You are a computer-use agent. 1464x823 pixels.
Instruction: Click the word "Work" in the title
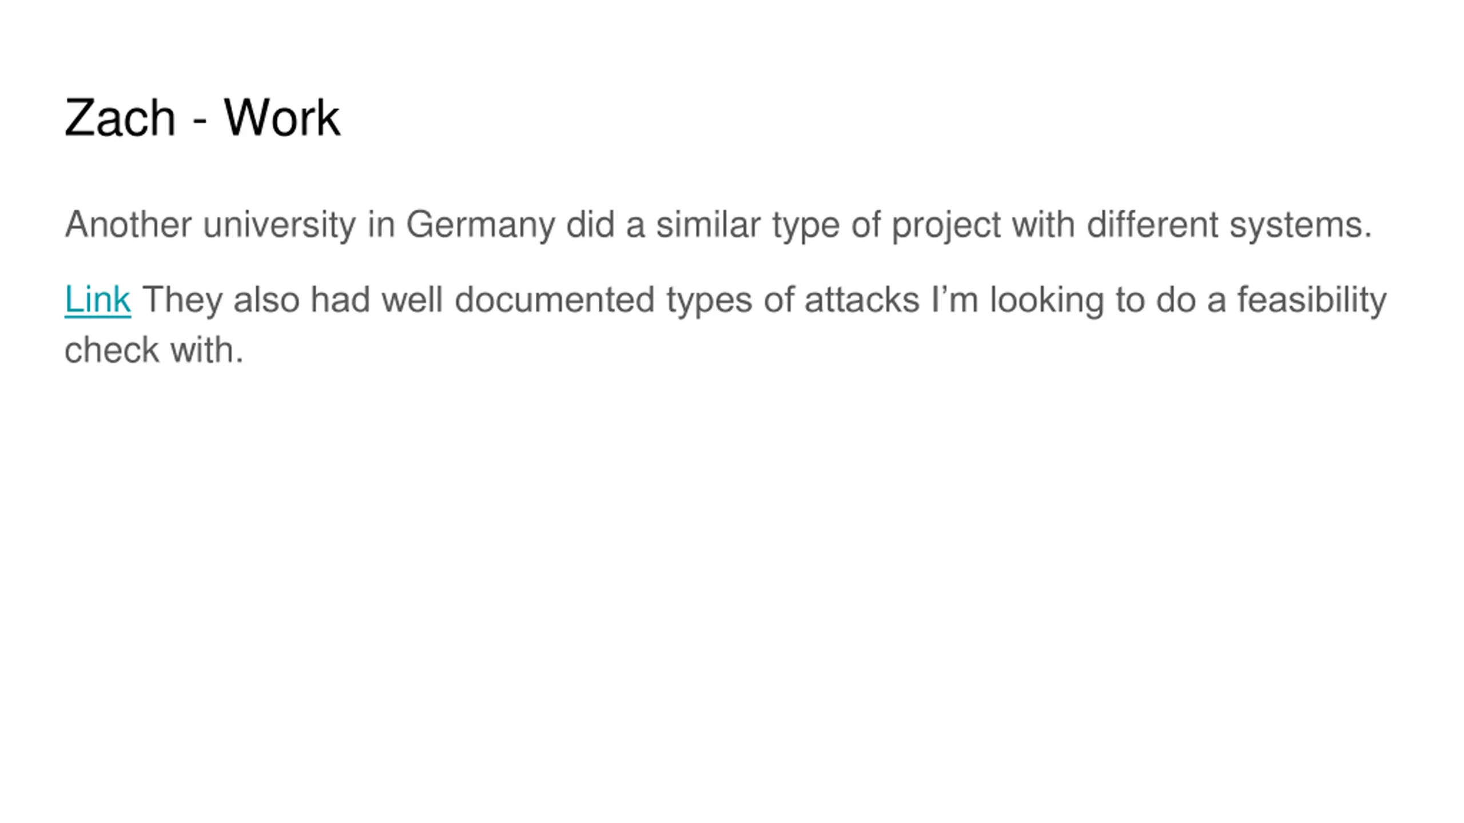282,118
